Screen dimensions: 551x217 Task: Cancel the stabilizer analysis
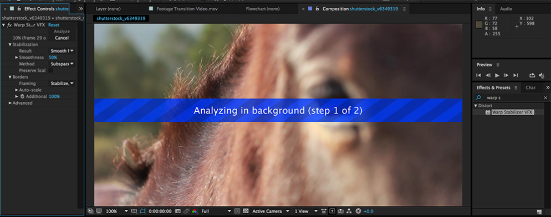pos(62,38)
